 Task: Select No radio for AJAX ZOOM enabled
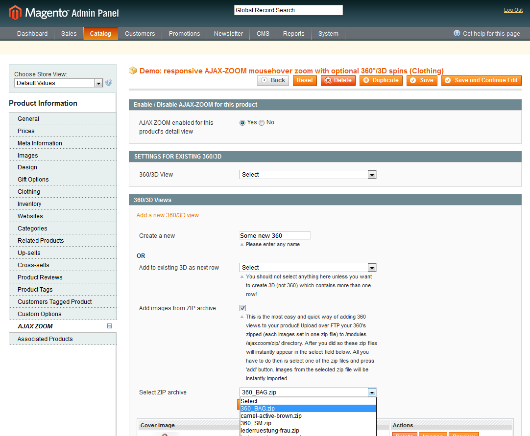click(262, 123)
